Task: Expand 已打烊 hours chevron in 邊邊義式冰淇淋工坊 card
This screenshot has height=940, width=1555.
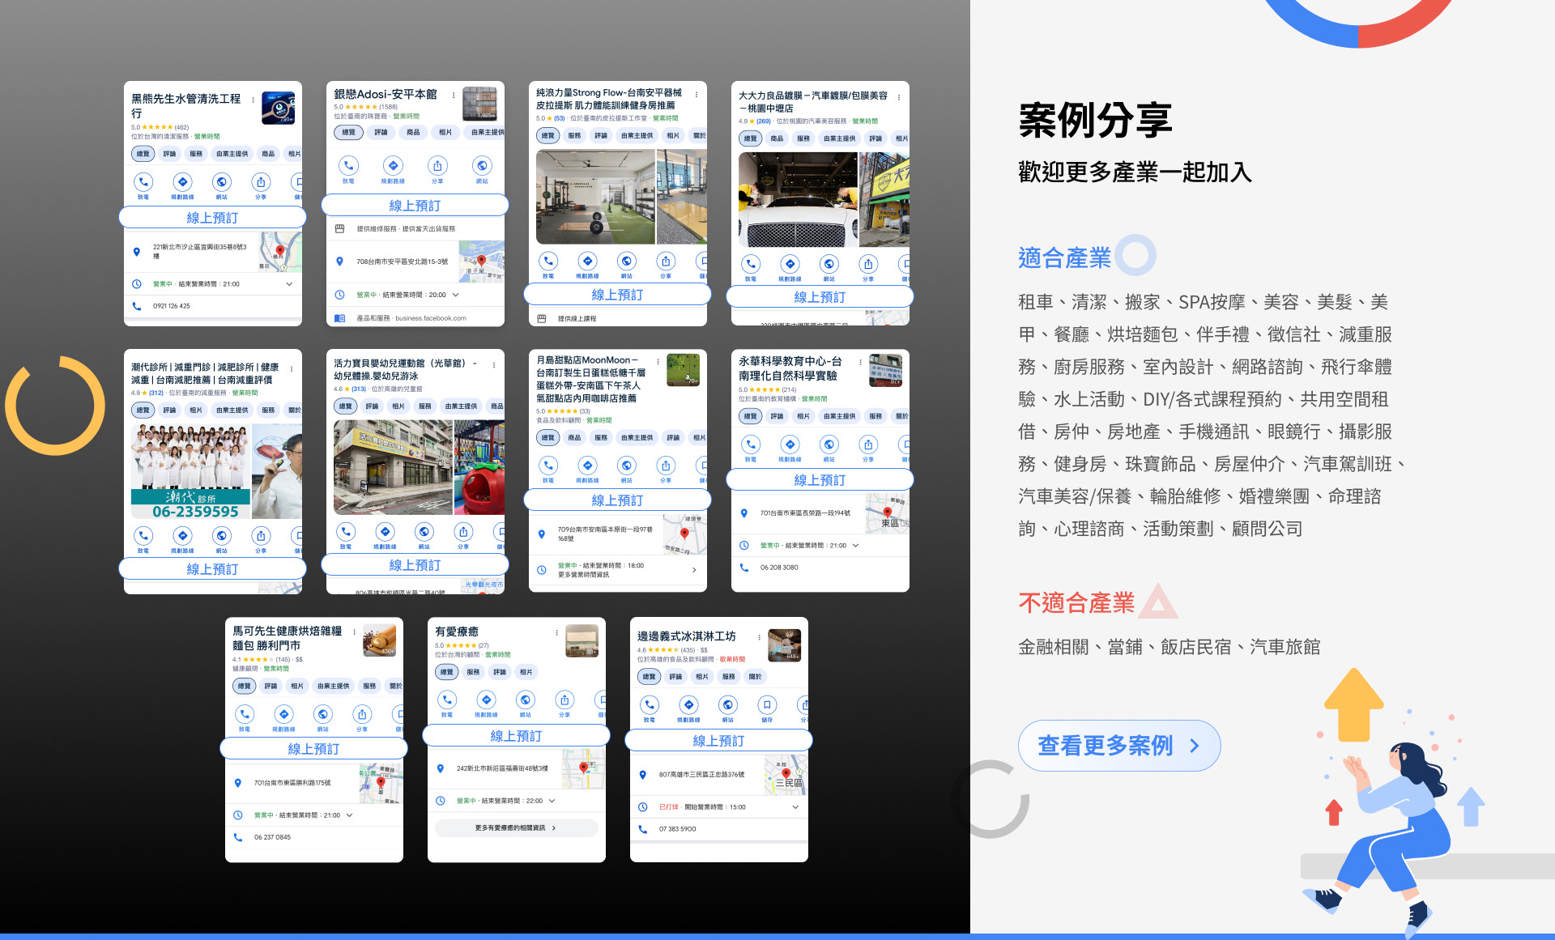Action: [795, 807]
